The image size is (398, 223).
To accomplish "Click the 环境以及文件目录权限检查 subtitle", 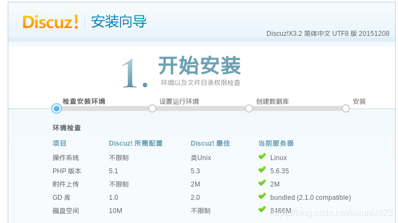I will (201, 83).
